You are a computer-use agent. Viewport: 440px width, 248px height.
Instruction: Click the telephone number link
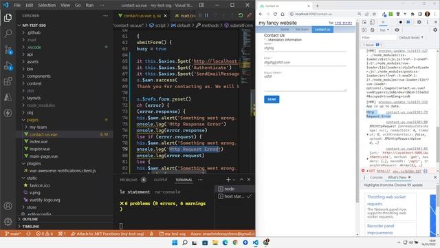[x=344, y=23]
